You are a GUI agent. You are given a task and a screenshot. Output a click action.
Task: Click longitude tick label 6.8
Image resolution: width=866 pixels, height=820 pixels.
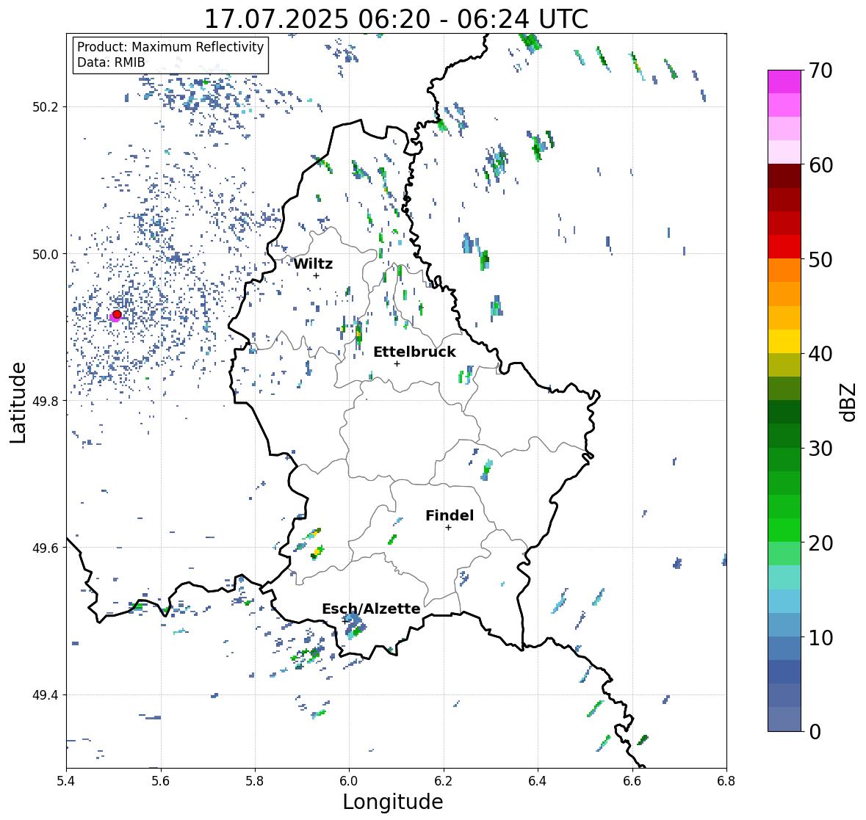pos(726,781)
